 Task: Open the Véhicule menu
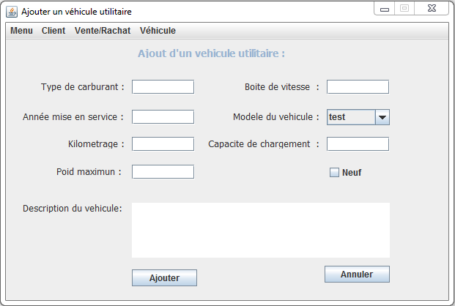(158, 31)
